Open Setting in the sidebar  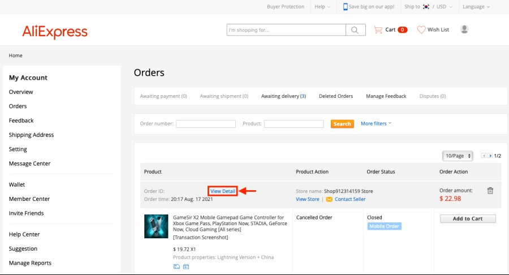coord(18,149)
